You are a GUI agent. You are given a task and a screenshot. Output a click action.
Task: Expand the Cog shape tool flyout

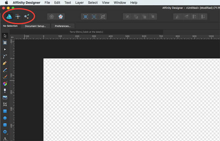pyautogui.click(x=5, y=132)
